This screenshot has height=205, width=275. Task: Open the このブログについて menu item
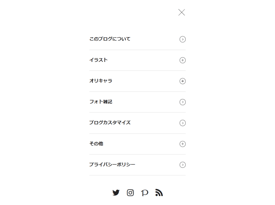tap(110, 39)
